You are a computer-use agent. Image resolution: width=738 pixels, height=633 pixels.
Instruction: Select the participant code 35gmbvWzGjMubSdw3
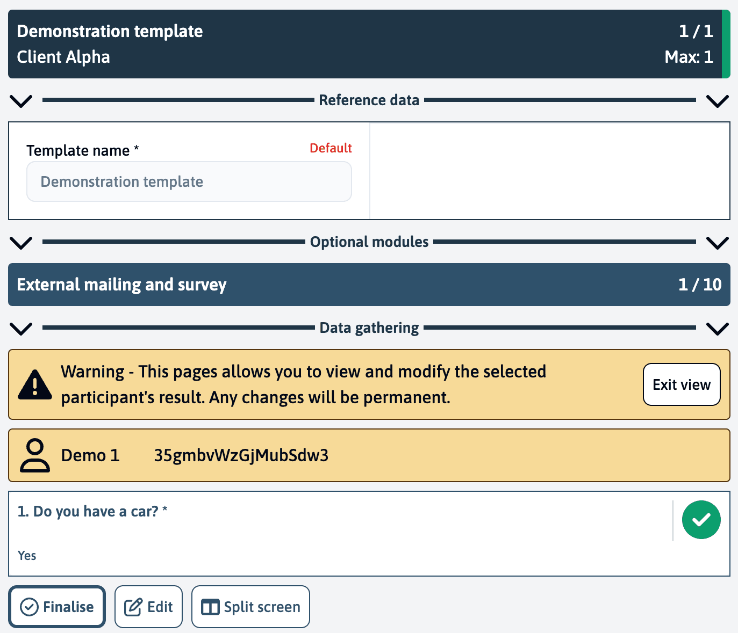241,455
